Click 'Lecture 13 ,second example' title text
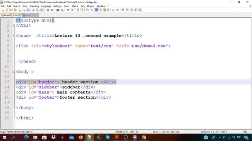 pos(88,36)
